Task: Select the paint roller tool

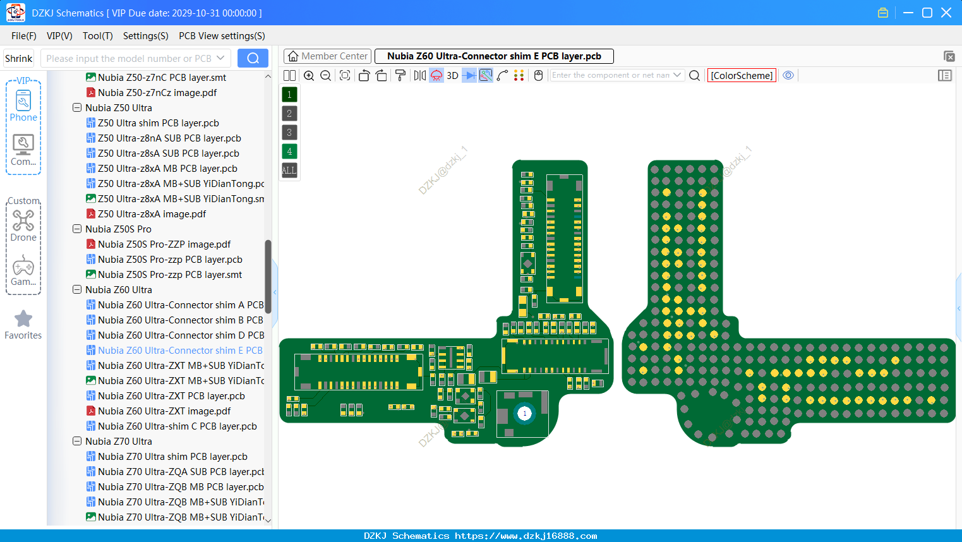Action: tap(400, 75)
